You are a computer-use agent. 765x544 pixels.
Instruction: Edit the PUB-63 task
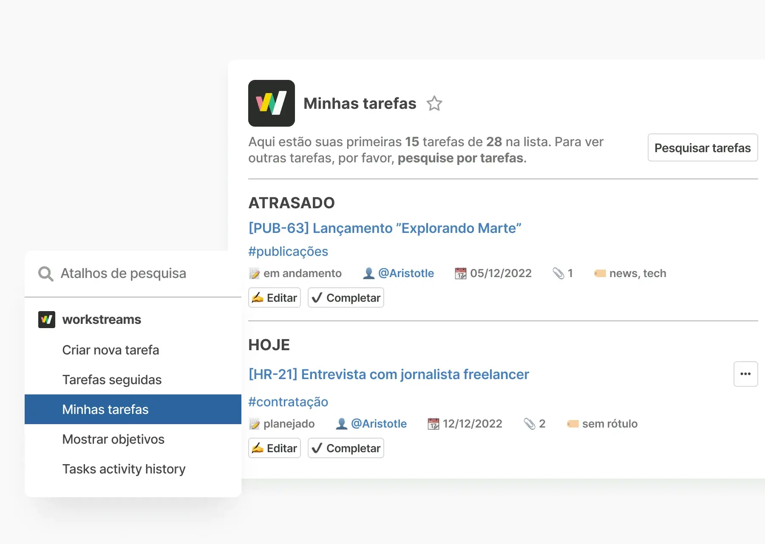(275, 298)
